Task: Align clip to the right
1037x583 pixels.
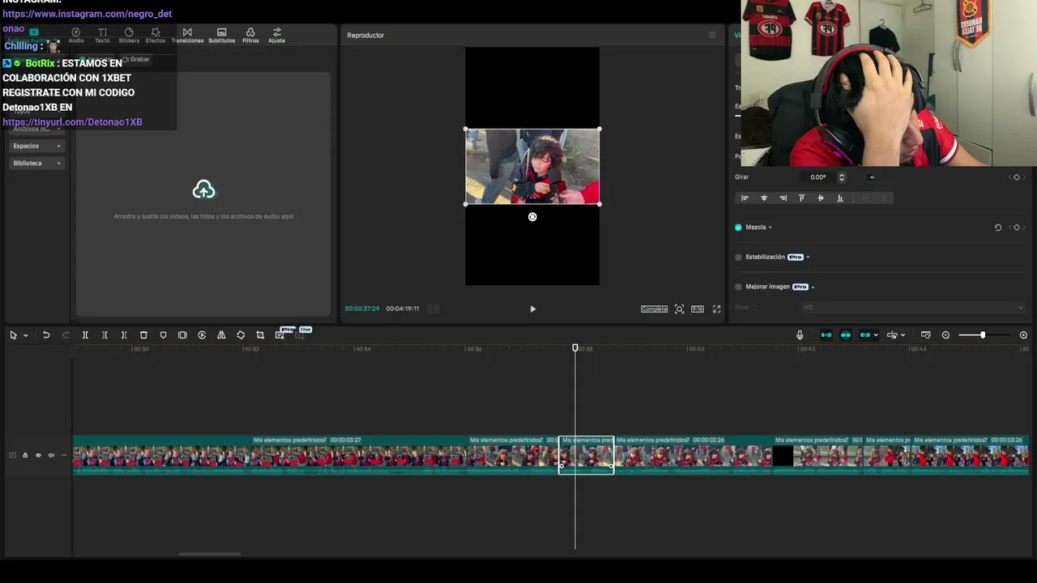Action: (x=783, y=198)
